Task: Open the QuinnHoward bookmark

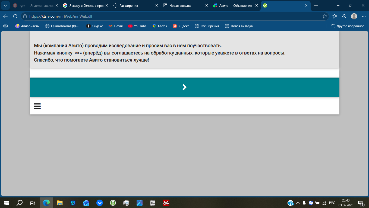Action: tap(62, 26)
